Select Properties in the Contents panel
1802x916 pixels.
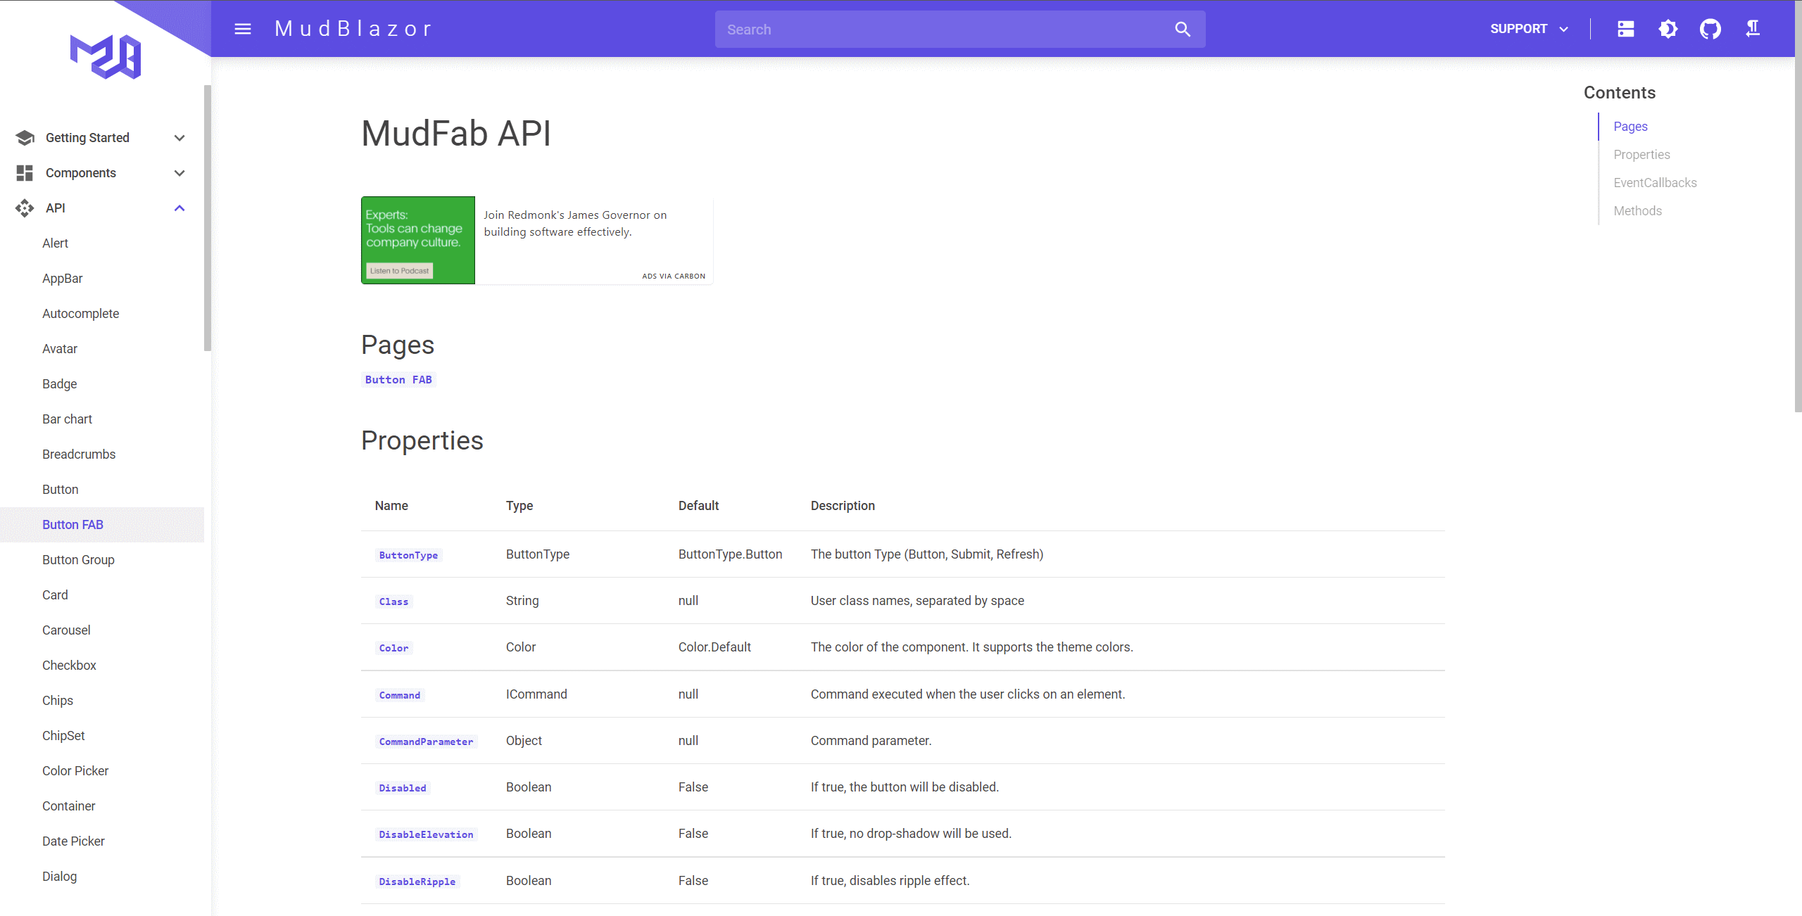pos(1642,154)
